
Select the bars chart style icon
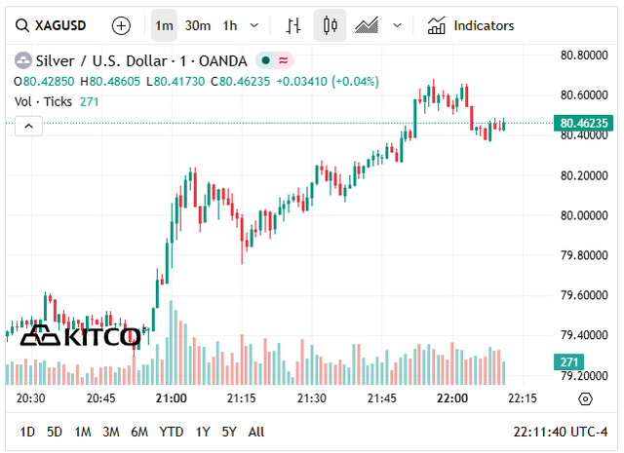pyautogui.click(x=293, y=25)
